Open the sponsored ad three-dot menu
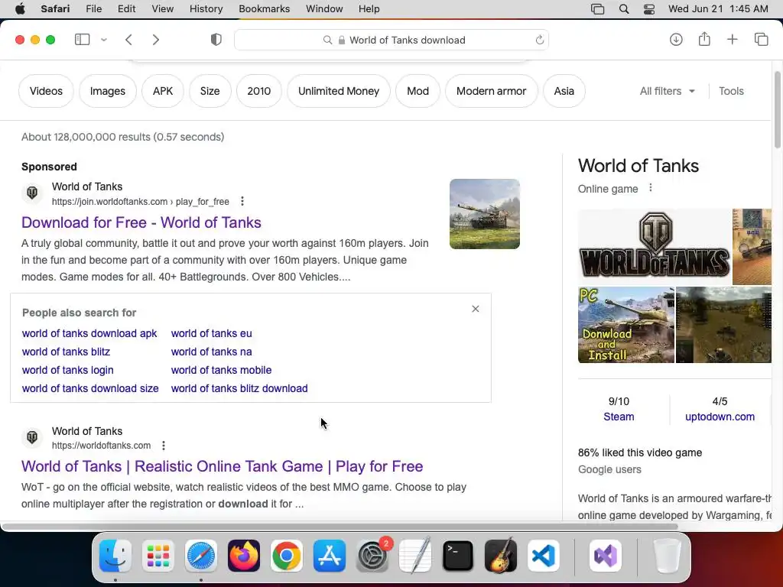The height and width of the screenshot is (587, 783). click(242, 201)
